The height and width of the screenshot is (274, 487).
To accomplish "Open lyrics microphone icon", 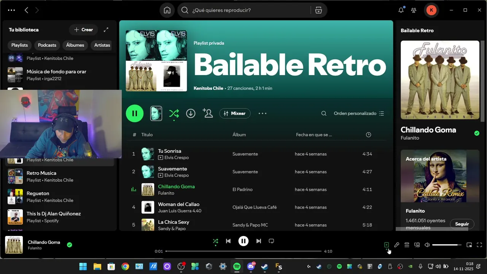I will pyautogui.click(x=396, y=245).
